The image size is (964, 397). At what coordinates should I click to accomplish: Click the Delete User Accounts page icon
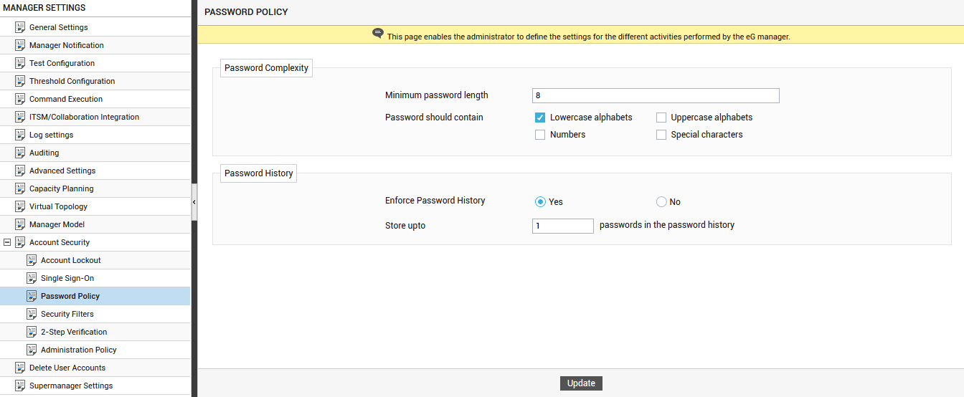pos(20,368)
